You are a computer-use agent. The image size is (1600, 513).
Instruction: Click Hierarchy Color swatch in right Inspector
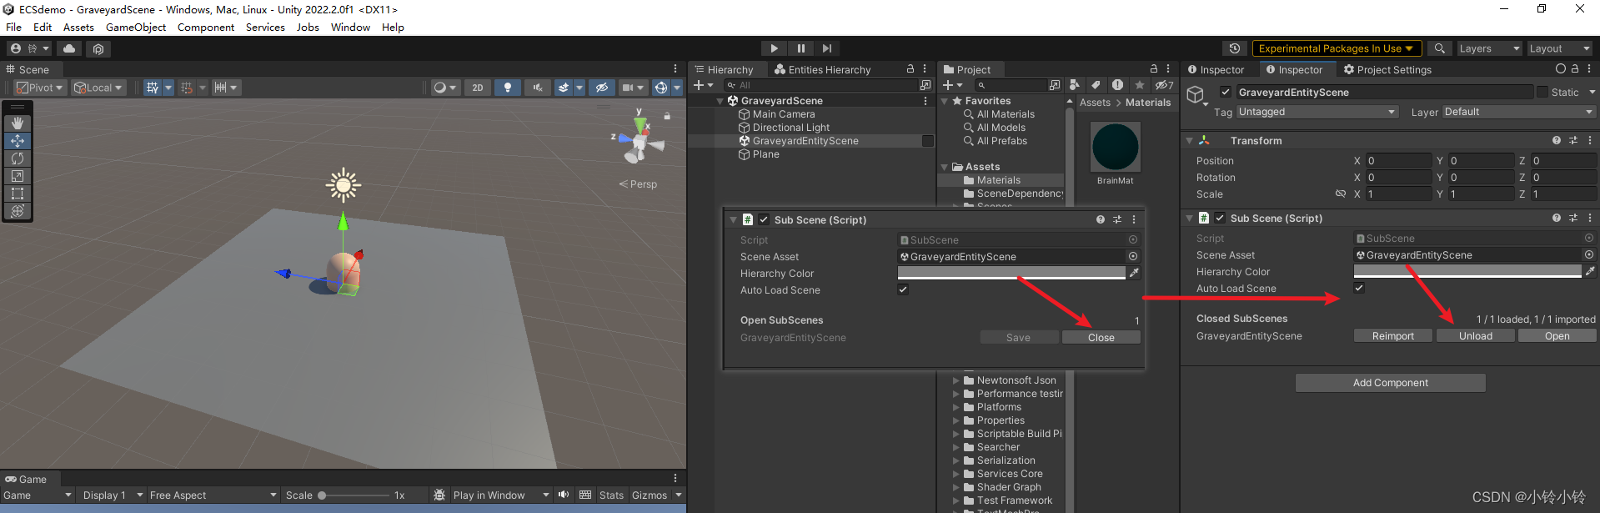pyautogui.click(x=1467, y=271)
